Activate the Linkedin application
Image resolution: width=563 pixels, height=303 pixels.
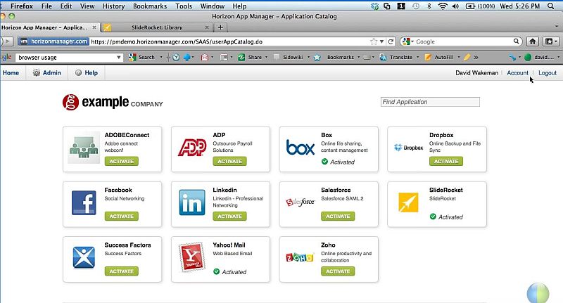[230, 217]
